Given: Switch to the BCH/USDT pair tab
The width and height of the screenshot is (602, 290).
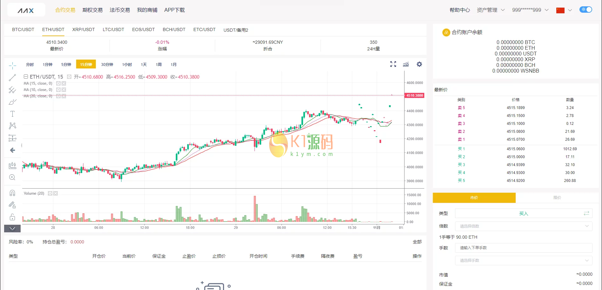Looking at the screenshot, I should pyautogui.click(x=174, y=29).
